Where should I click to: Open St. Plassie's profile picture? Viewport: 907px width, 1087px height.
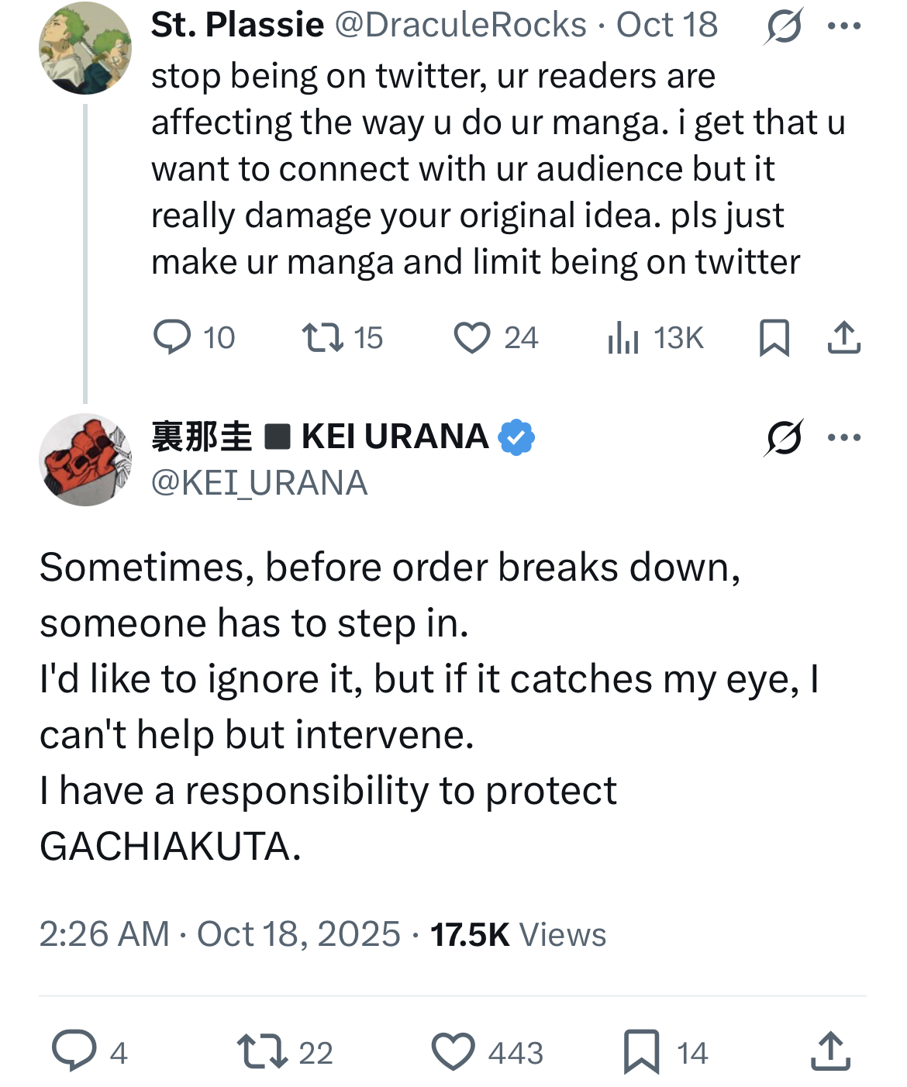coord(85,48)
